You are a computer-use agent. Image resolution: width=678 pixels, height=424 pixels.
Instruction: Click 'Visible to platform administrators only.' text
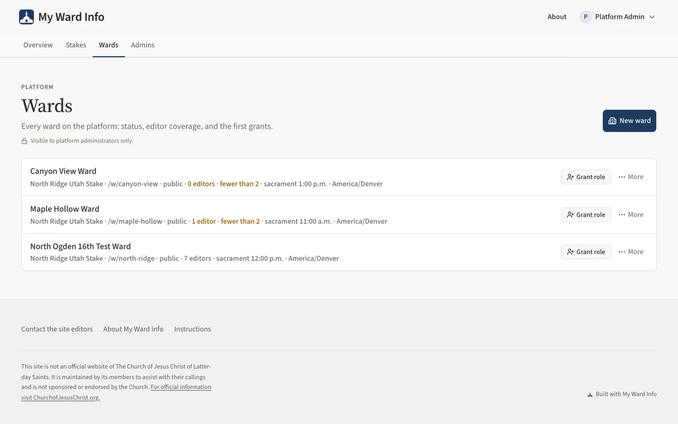(x=82, y=141)
